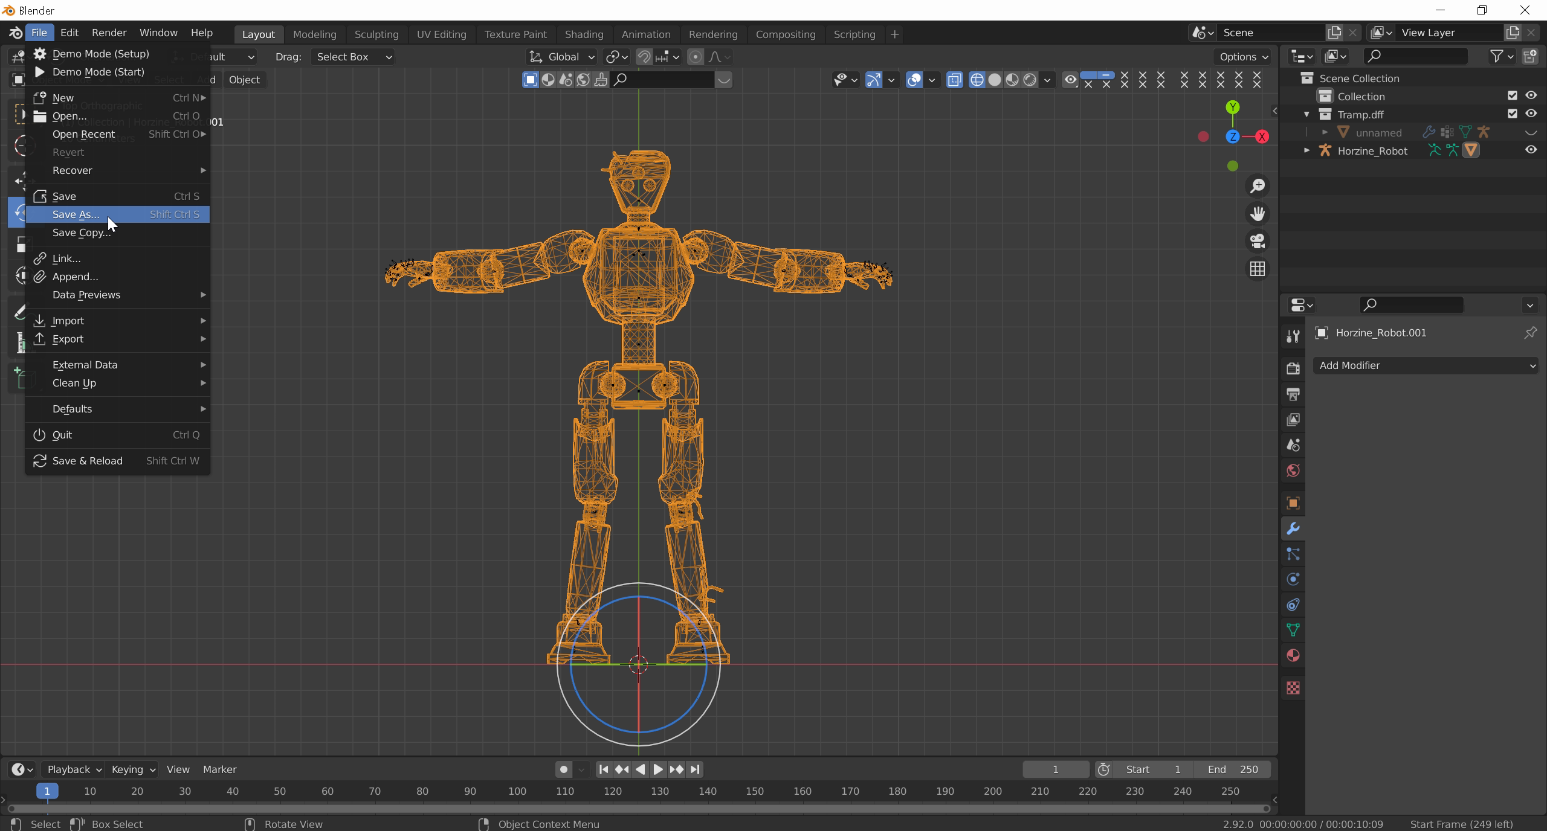
Task: Open Render properties tab icon
Action: (x=1293, y=368)
